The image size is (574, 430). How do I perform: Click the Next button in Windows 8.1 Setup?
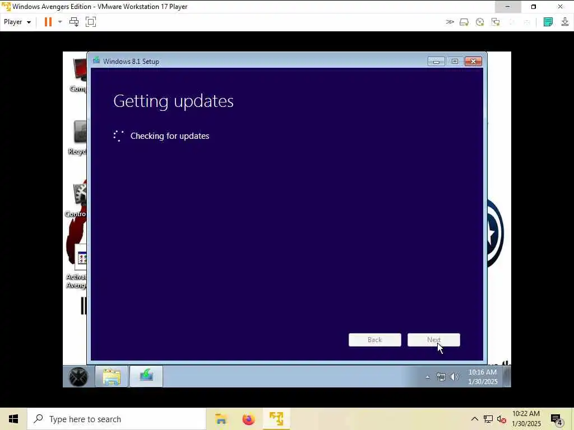(434, 340)
